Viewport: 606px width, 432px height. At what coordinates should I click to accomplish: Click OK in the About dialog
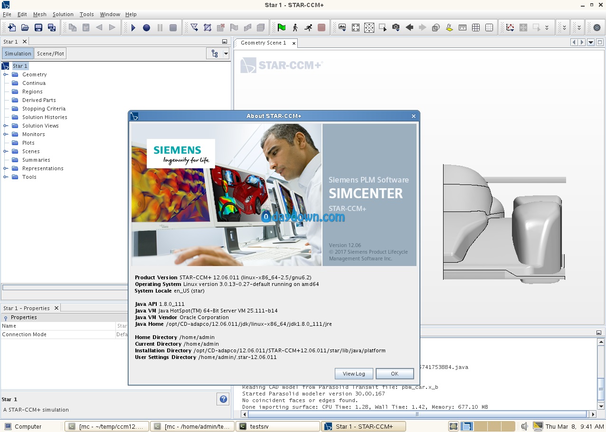pyautogui.click(x=395, y=374)
